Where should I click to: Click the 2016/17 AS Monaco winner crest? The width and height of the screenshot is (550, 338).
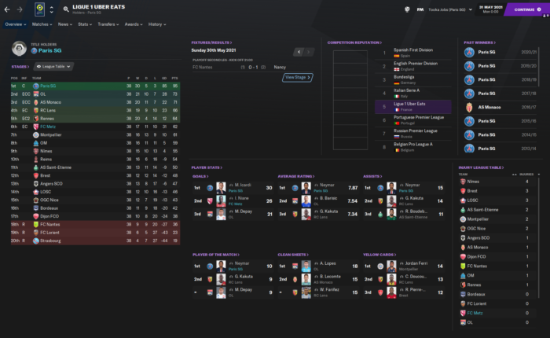click(x=469, y=108)
